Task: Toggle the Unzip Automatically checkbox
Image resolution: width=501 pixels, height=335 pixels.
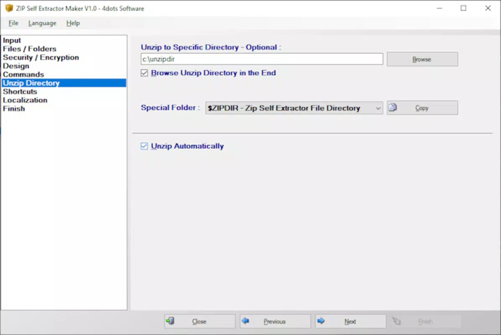Action: point(144,146)
